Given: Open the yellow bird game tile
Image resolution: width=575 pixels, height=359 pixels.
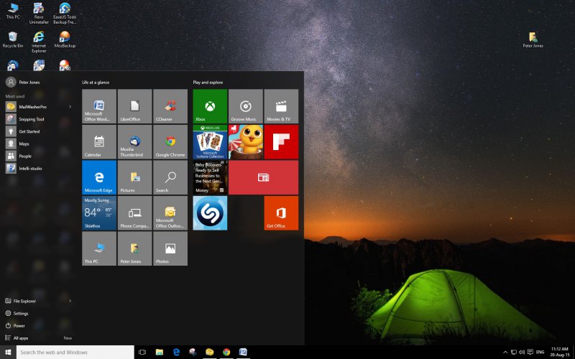Looking at the screenshot, I should [x=246, y=141].
